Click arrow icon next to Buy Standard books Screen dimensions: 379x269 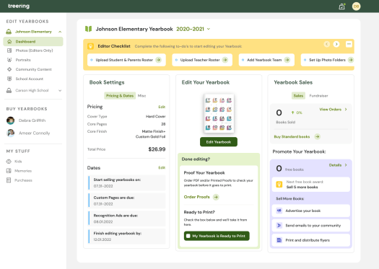tap(318, 137)
